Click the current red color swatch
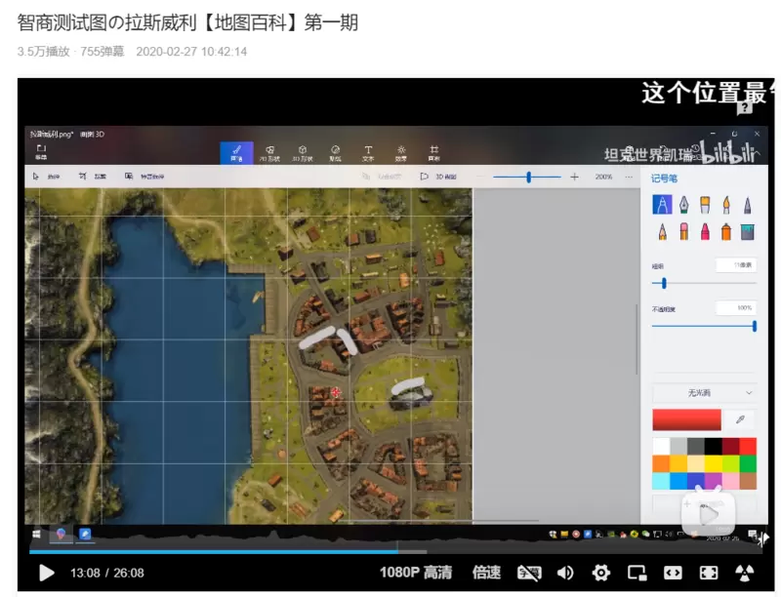This screenshot has height=597, width=781. 687,419
